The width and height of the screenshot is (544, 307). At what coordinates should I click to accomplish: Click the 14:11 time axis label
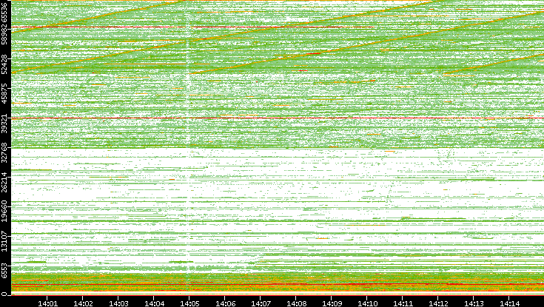(403, 303)
